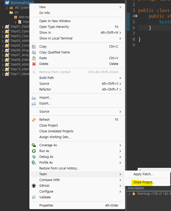This screenshot has width=171, height=211.
Task: Select Close Unrelated Projects
Action: click(77, 131)
